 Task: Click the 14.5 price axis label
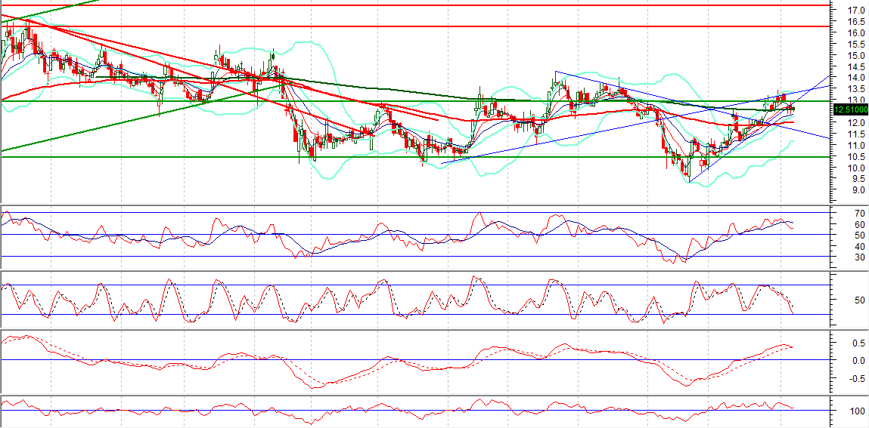pos(857,67)
